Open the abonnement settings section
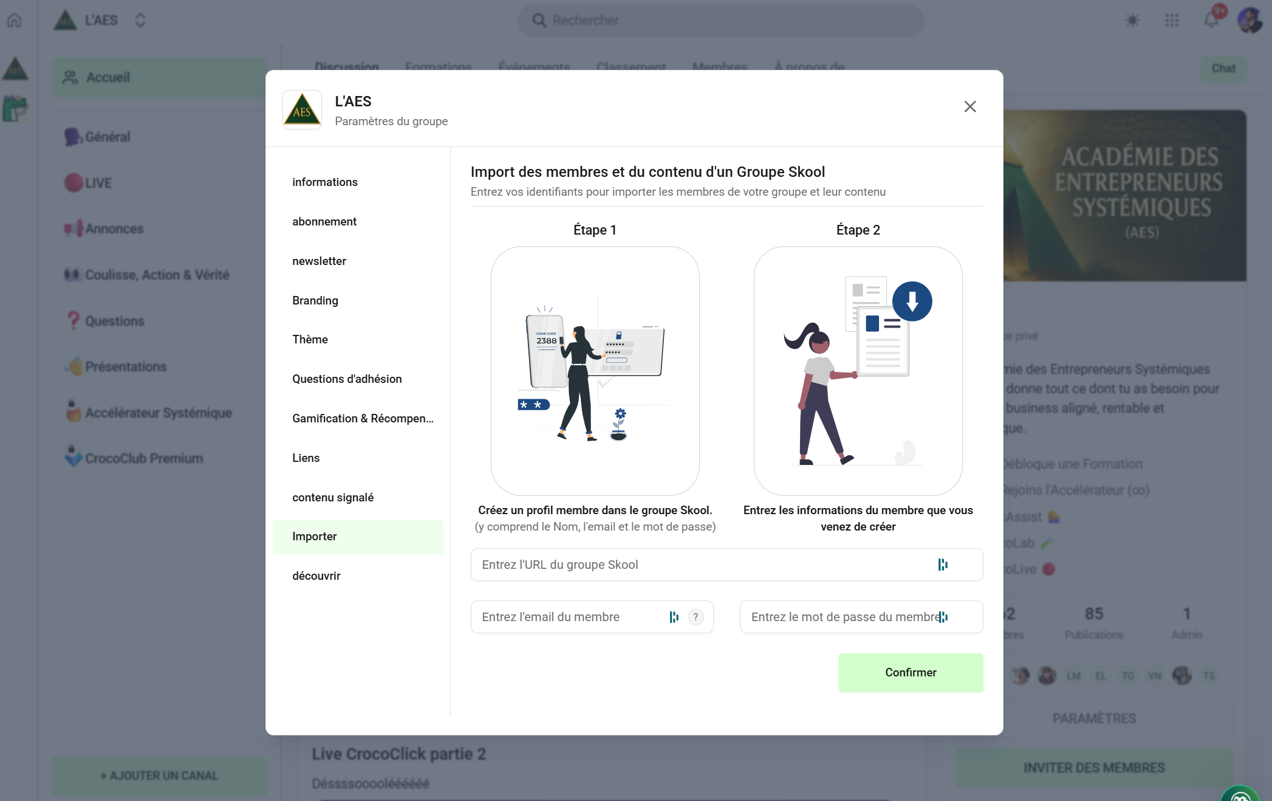The image size is (1272, 801). (358, 222)
